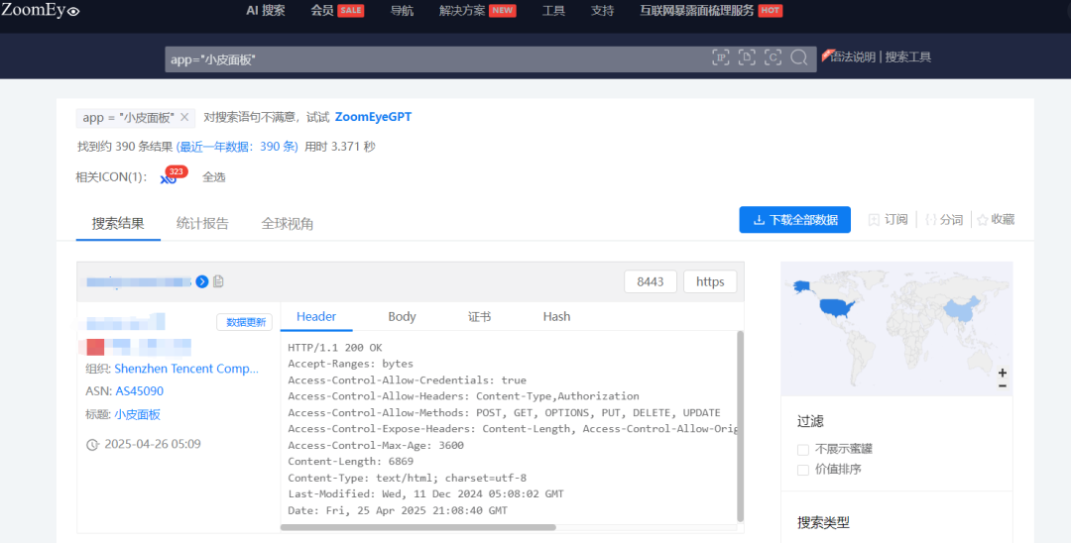
Task: Click the C-segment scan icon in search bar
Action: coord(773,57)
